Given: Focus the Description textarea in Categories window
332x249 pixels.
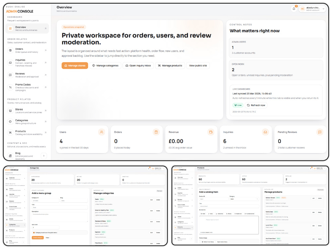Looking at the screenshot, I should click(x=60, y=217).
